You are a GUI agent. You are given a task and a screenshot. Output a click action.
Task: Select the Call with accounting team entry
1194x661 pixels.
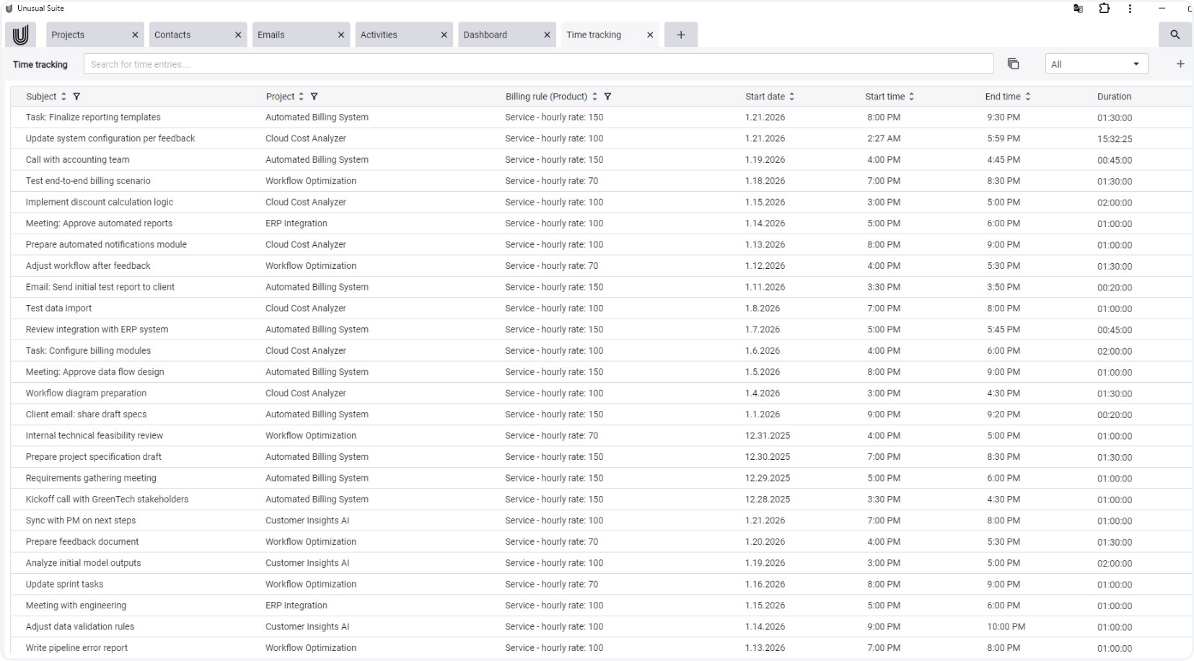(x=77, y=160)
